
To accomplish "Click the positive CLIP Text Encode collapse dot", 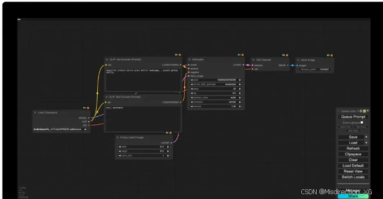I will point(107,60).
